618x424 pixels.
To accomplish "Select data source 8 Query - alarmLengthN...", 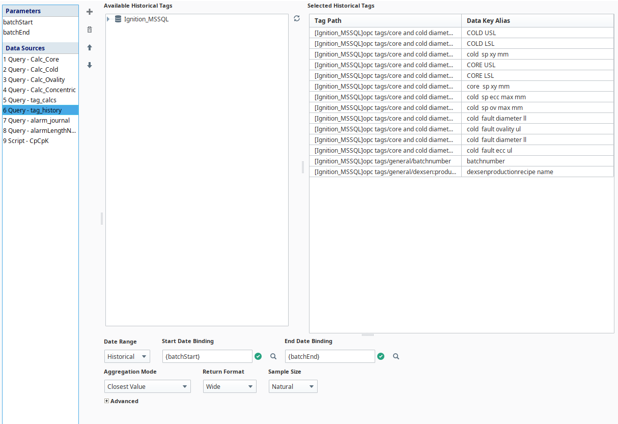I will (x=41, y=130).
